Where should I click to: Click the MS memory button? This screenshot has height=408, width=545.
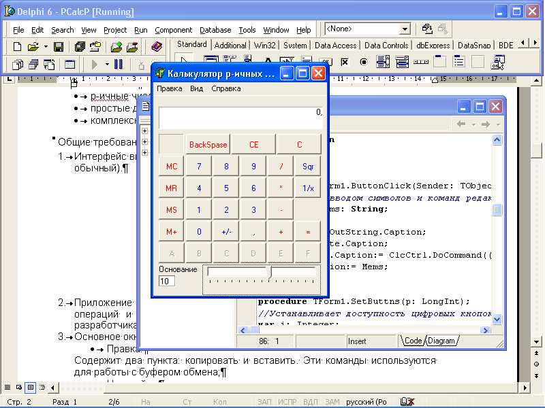point(172,210)
